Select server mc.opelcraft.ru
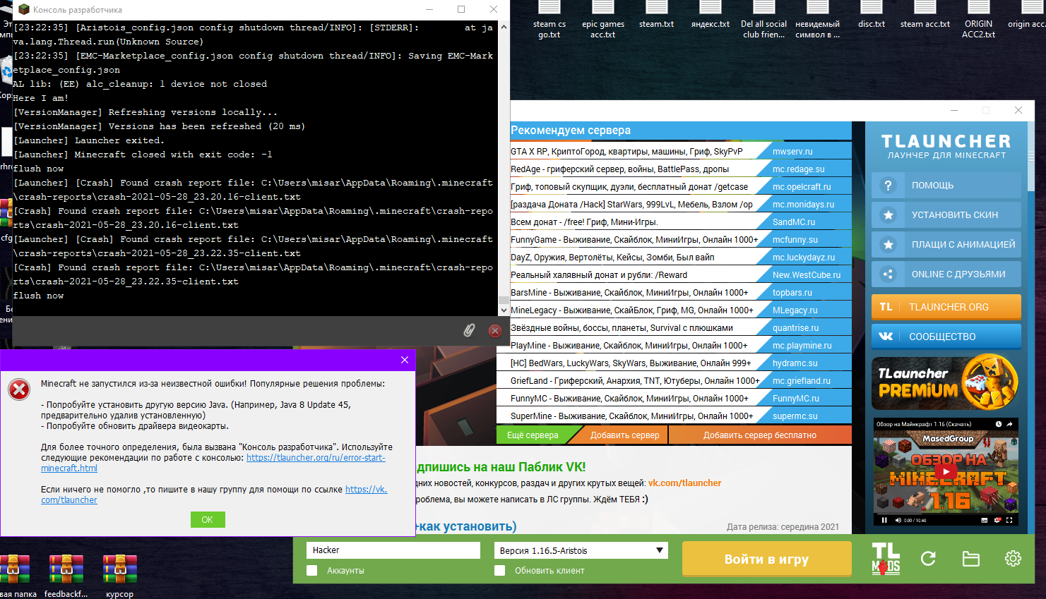The height and width of the screenshot is (599, 1046). pos(802,187)
